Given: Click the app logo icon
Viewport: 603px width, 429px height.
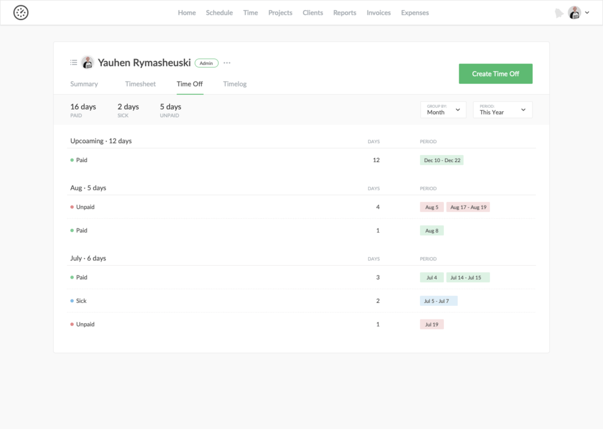Looking at the screenshot, I should coord(21,12).
